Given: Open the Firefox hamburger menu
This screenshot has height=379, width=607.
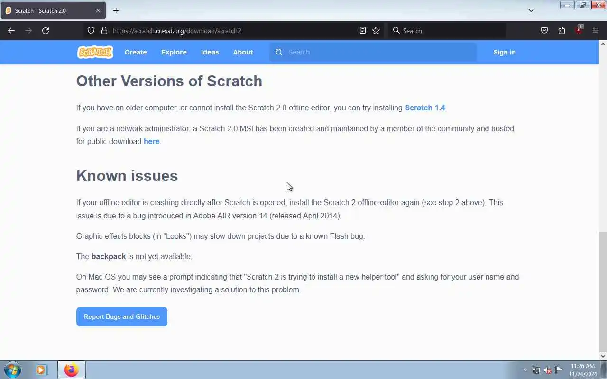Looking at the screenshot, I should pyautogui.click(x=596, y=31).
